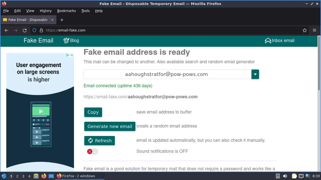Reload the page with the reload icon
Image resolution: width=321 pixels, height=180 pixels.
25,30
